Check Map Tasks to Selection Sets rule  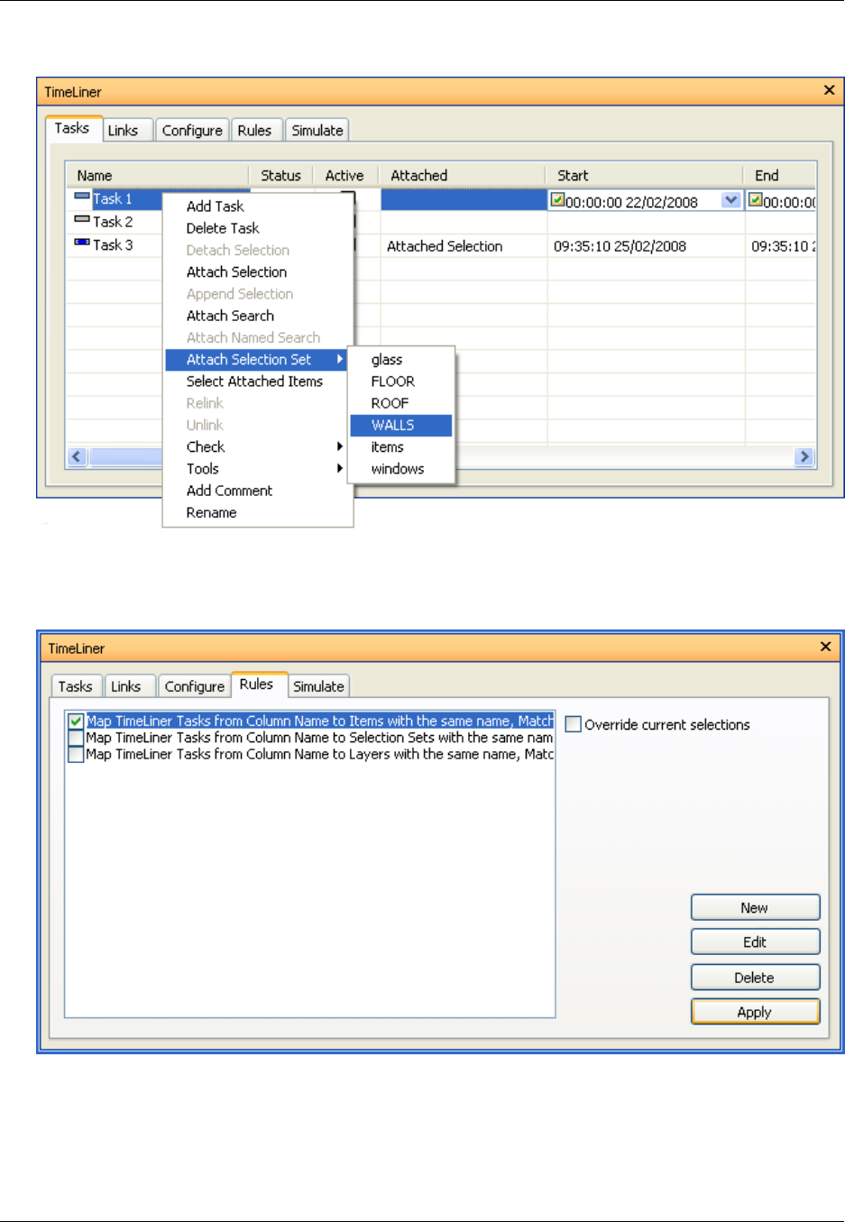[77, 738]
